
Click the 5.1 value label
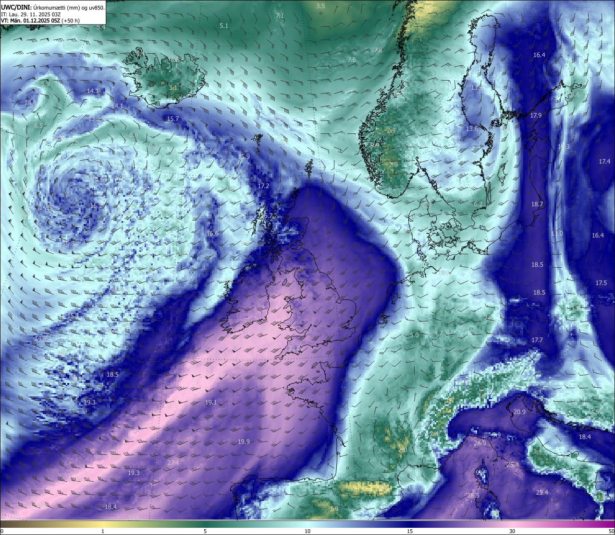point(224,25)
